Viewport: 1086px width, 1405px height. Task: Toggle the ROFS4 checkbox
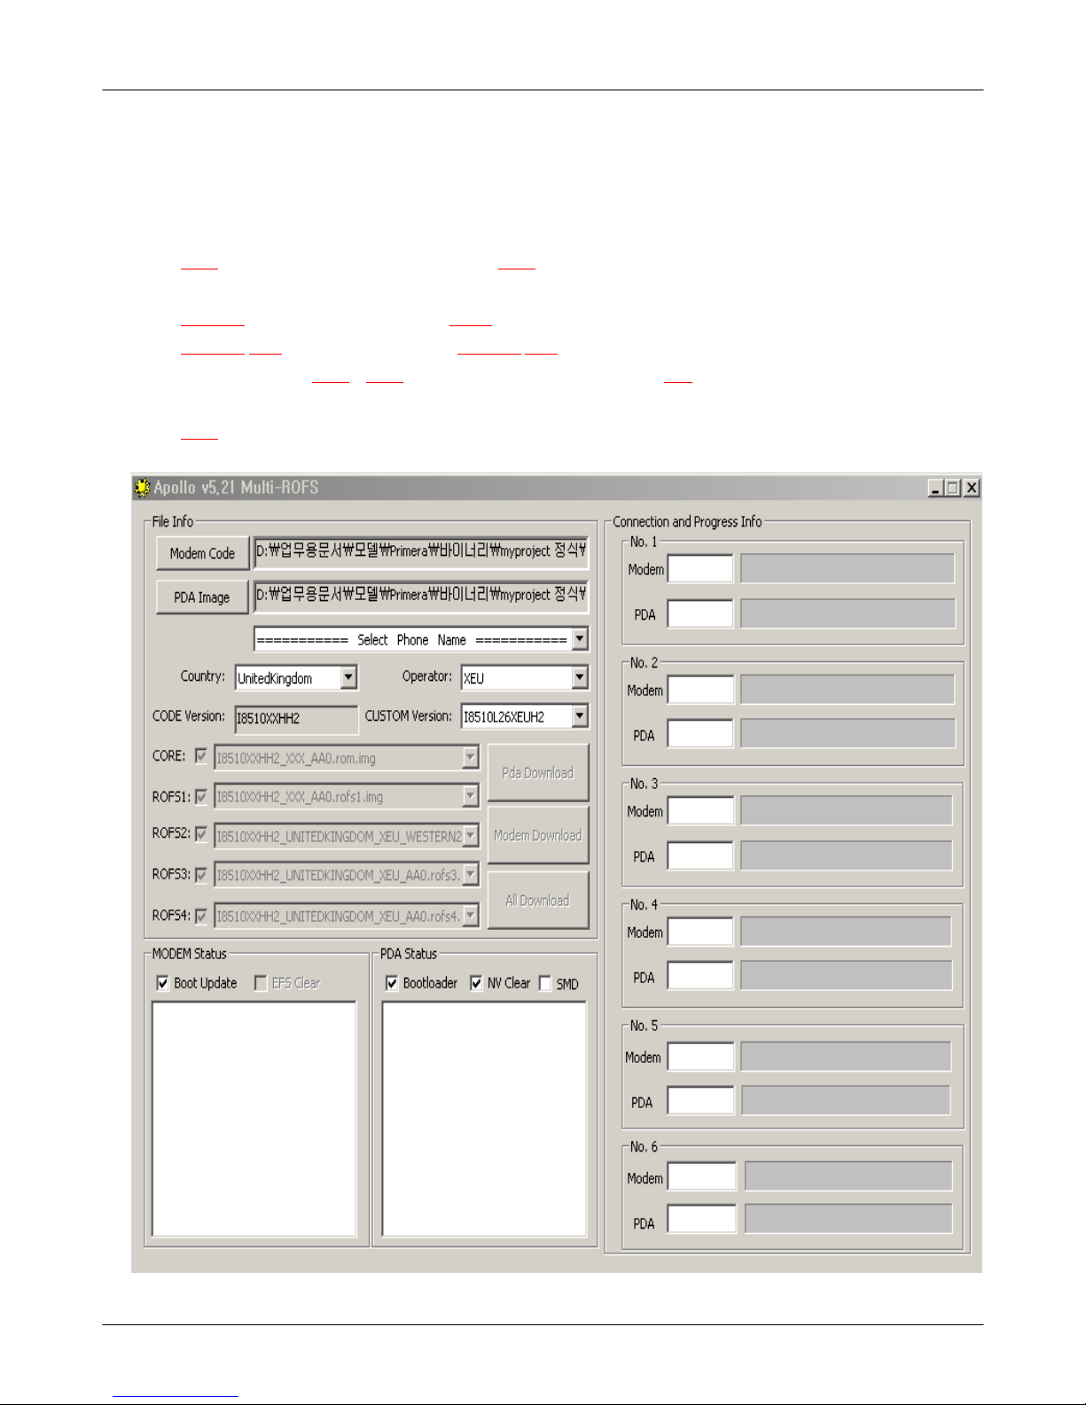click(x=201, y=916)
